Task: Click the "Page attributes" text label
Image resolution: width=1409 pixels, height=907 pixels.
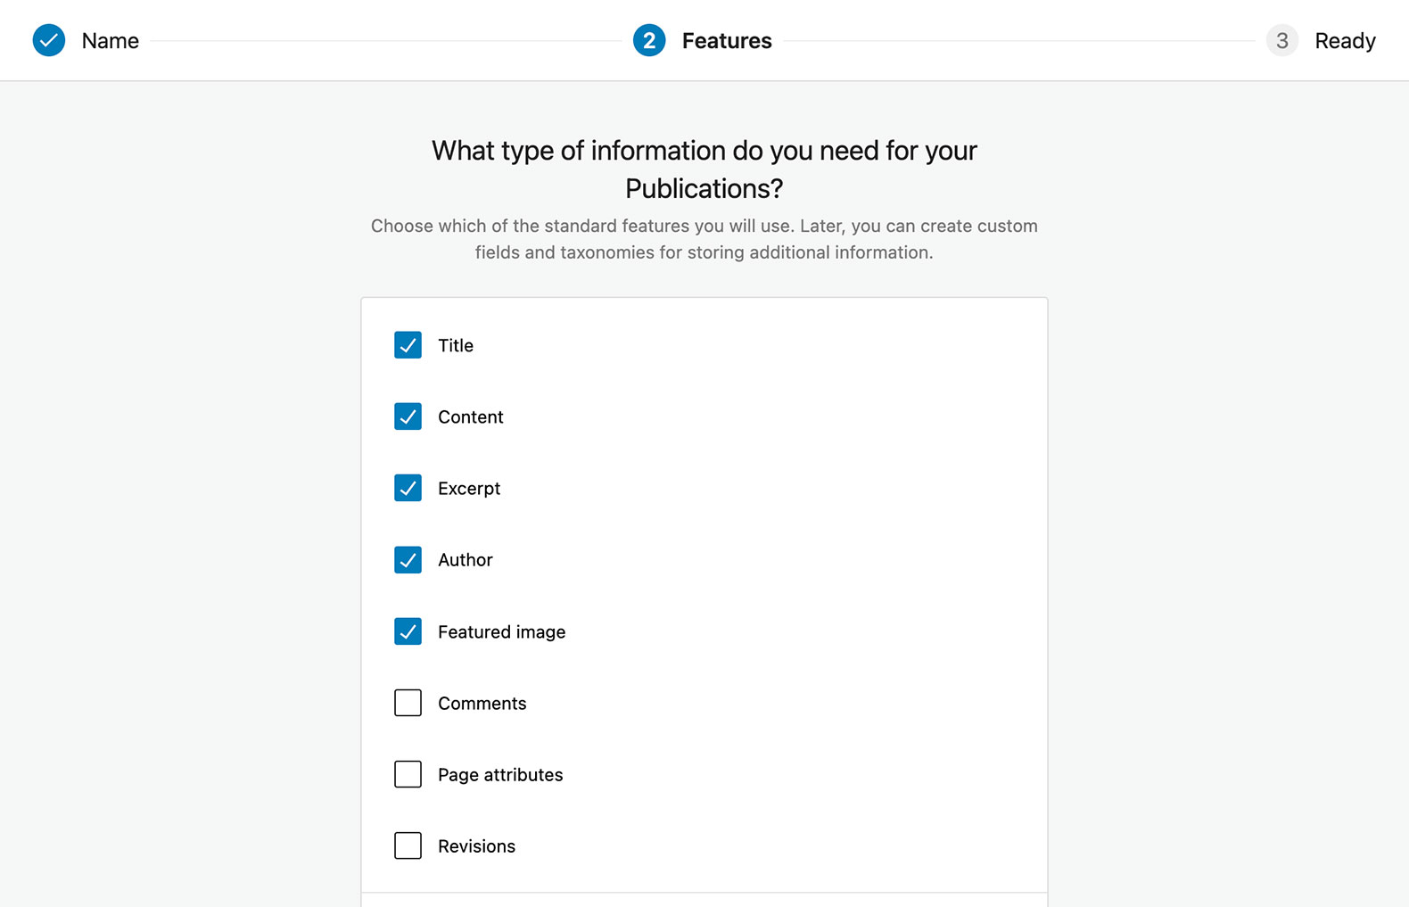Action: point(500,775)
